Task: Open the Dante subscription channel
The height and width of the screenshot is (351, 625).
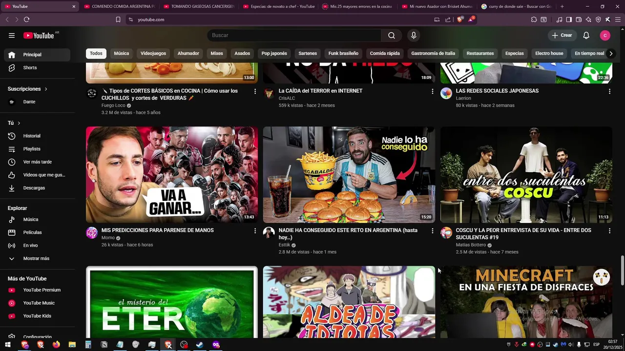Action: [x=37, y=102]
